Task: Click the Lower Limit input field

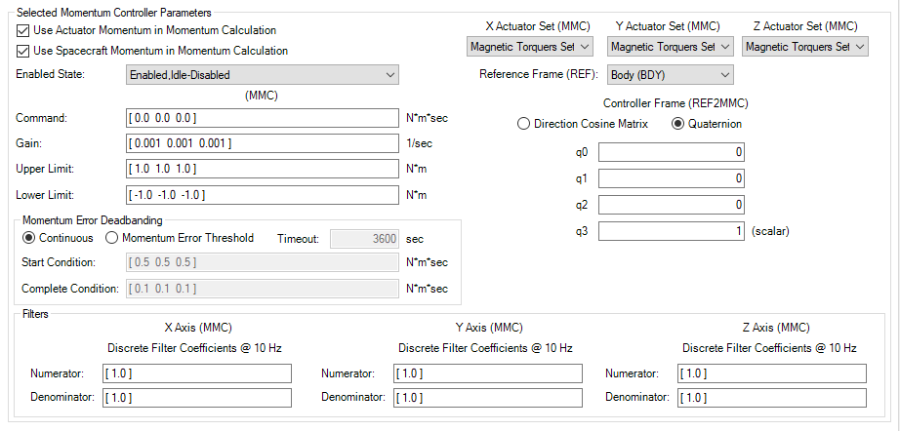Action: [x=262, y=194]
